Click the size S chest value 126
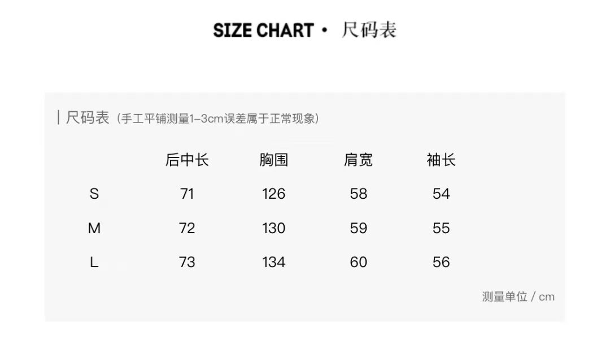 tap(273, 194)
